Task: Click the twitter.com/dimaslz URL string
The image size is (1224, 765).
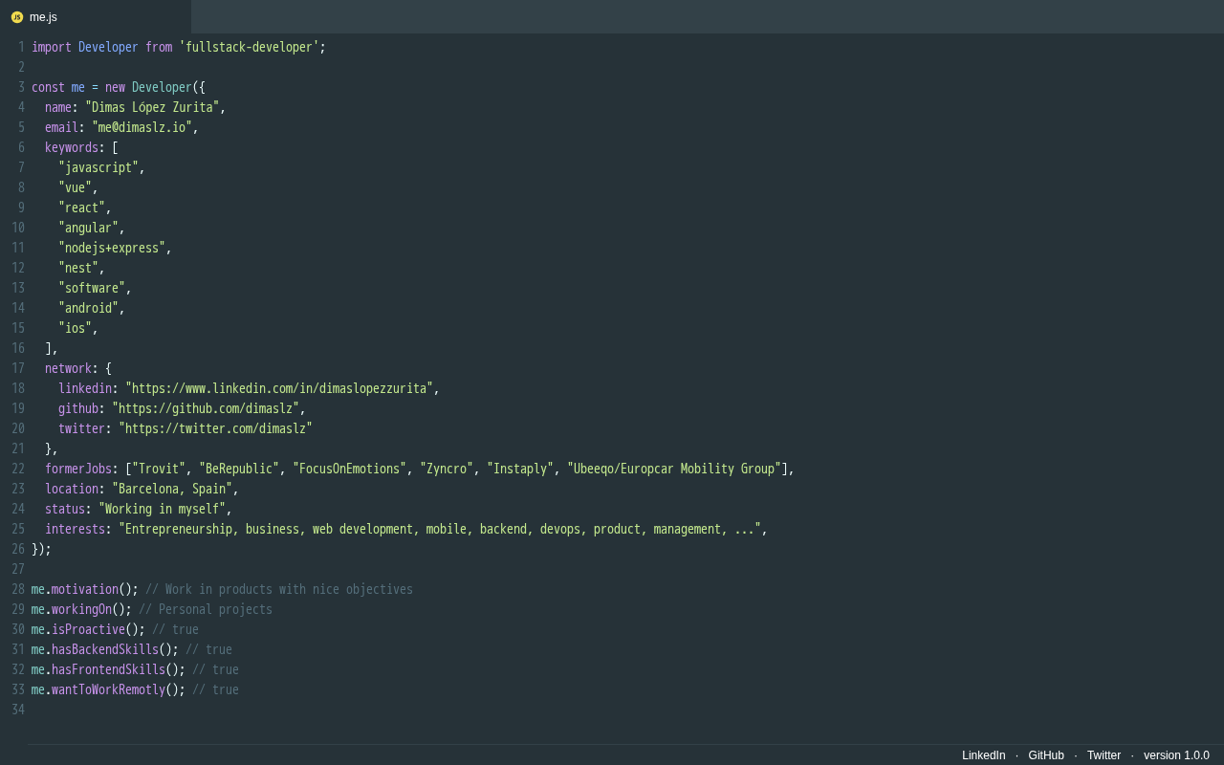Action: [215, 428]
